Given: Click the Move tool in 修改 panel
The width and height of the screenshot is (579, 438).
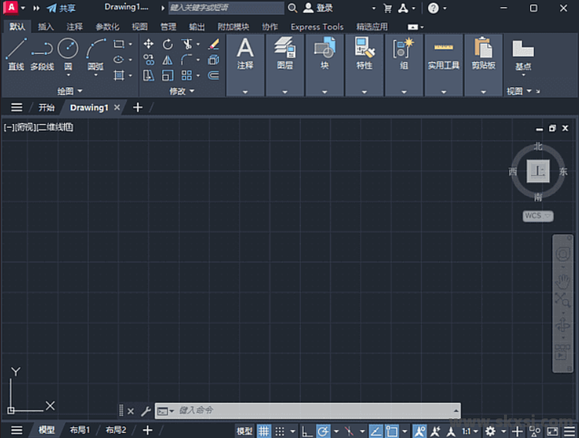Looking at the screenshot, I should [149, 44].
